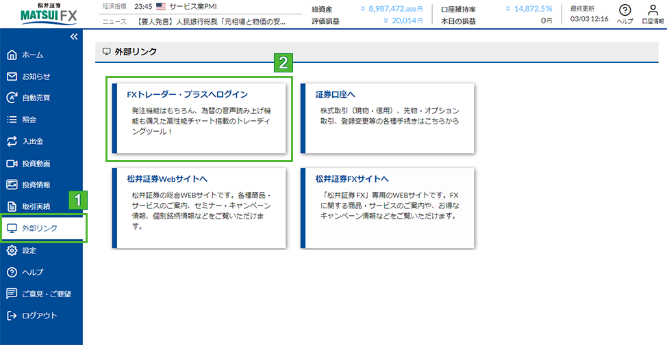Click the サービス業PMI economic indicator
The width and height of the screenshot is (667, 345).
tap(193, 6)
